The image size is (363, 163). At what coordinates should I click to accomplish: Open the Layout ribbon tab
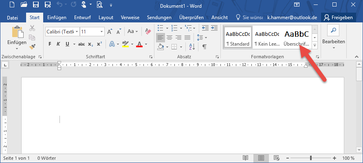tap(106, 18)
